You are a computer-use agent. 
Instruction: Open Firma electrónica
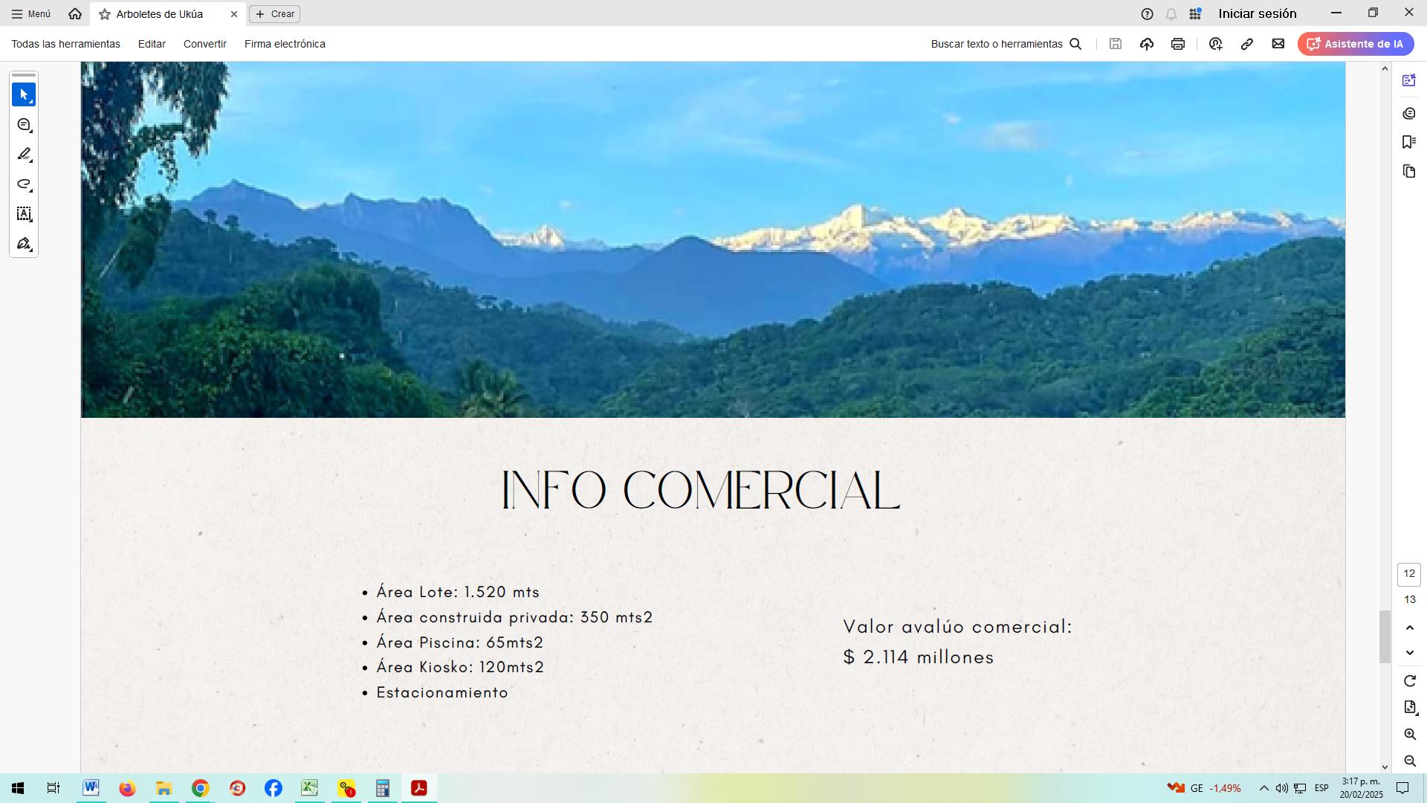pos(285,44)
